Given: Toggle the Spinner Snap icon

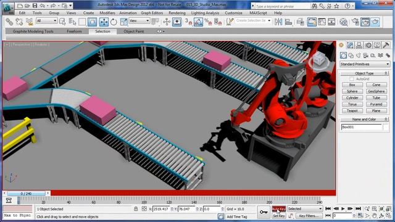Looking at the screenshot, I should [218, 22].
